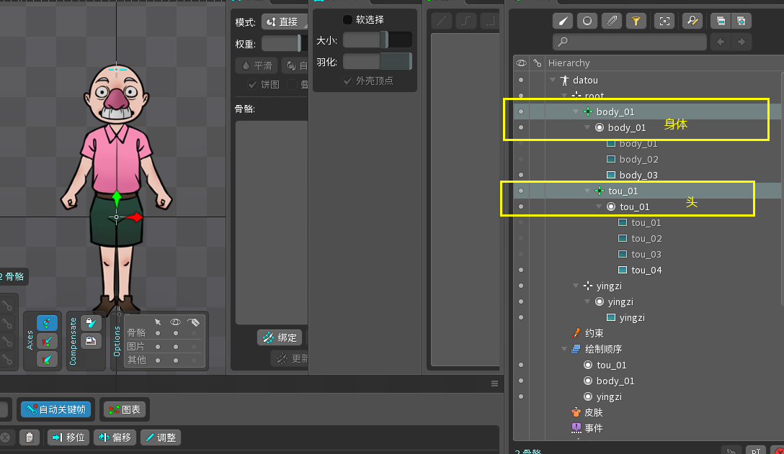Click the brush icon above hierarchy search
Screen dimensions: 784x454
pyautogui.click(x=563, y=21)
